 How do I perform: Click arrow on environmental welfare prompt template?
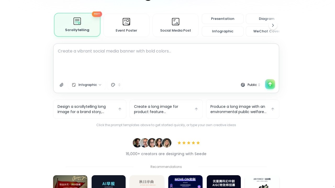tap(273, 109)
